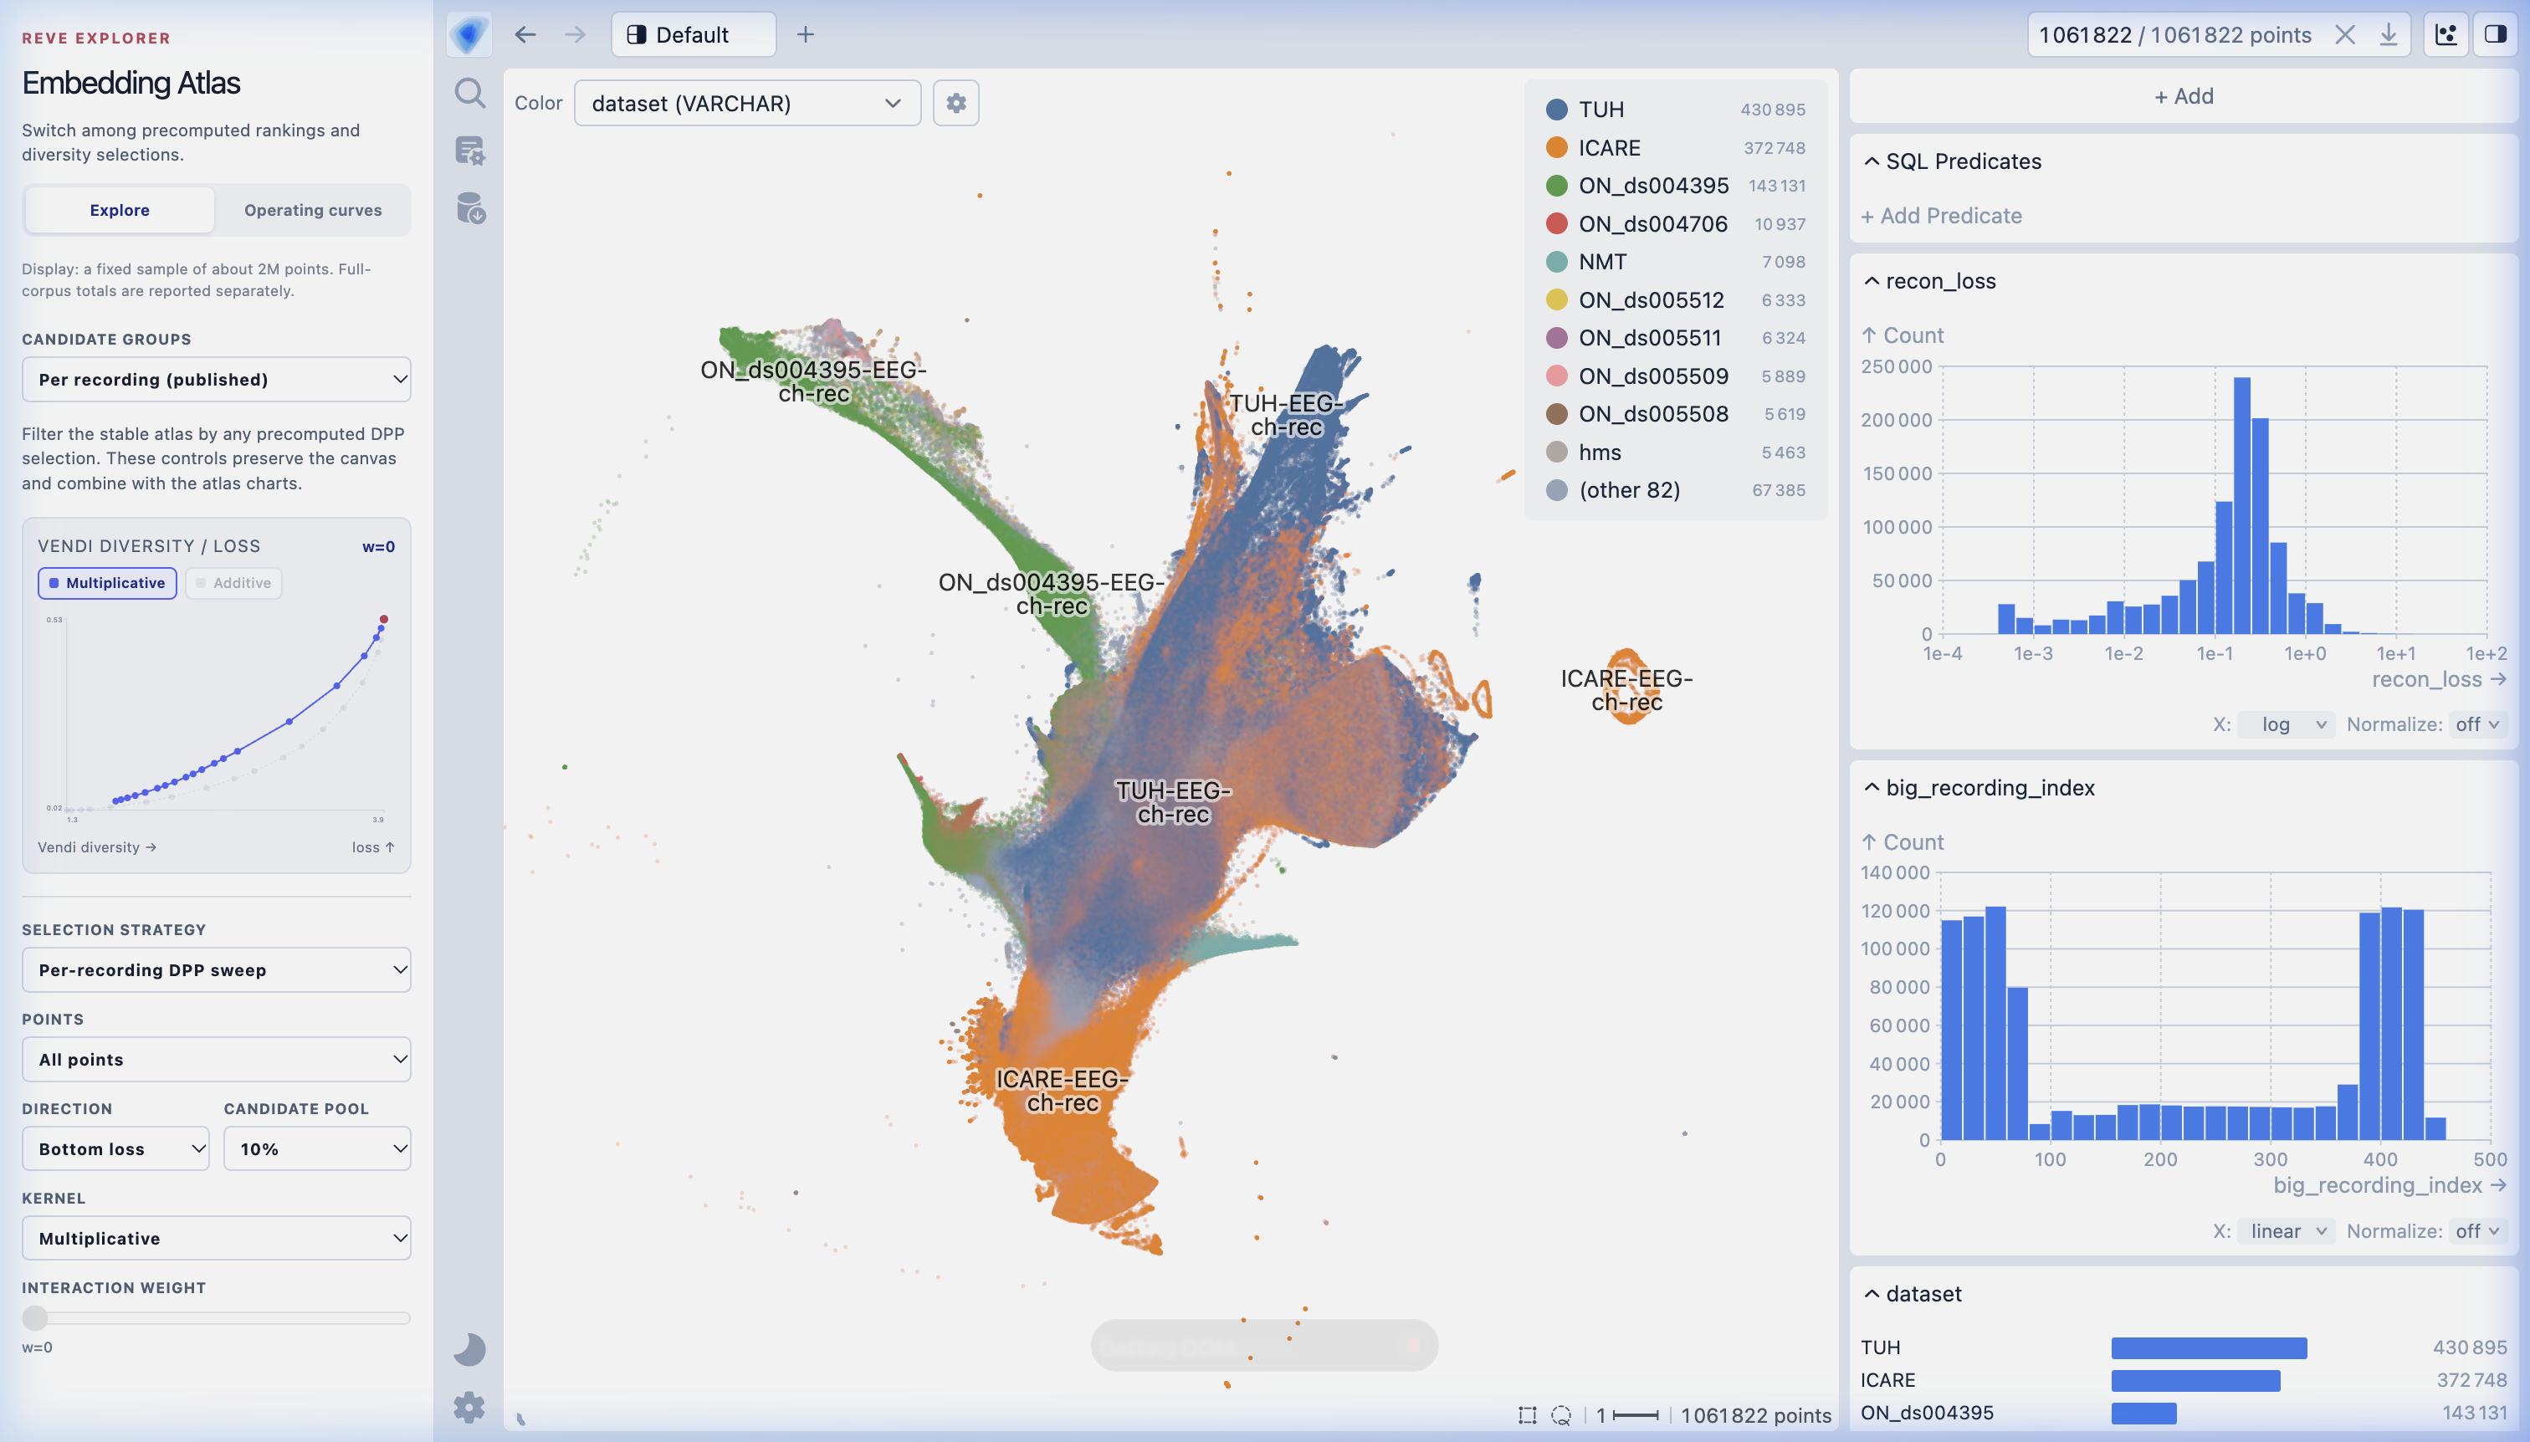2530x1442 pixels.
Task: Open the Color dataset (VARCHAR) dropdown
Action: pyautogui.click(x=747, y=103)
